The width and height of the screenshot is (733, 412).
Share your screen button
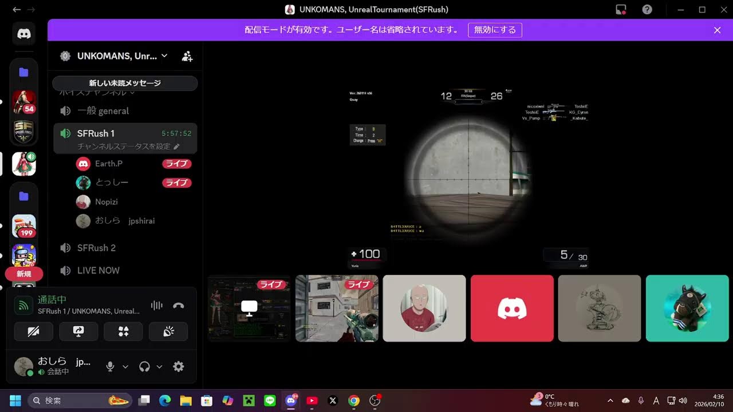(x=78, y=331)
